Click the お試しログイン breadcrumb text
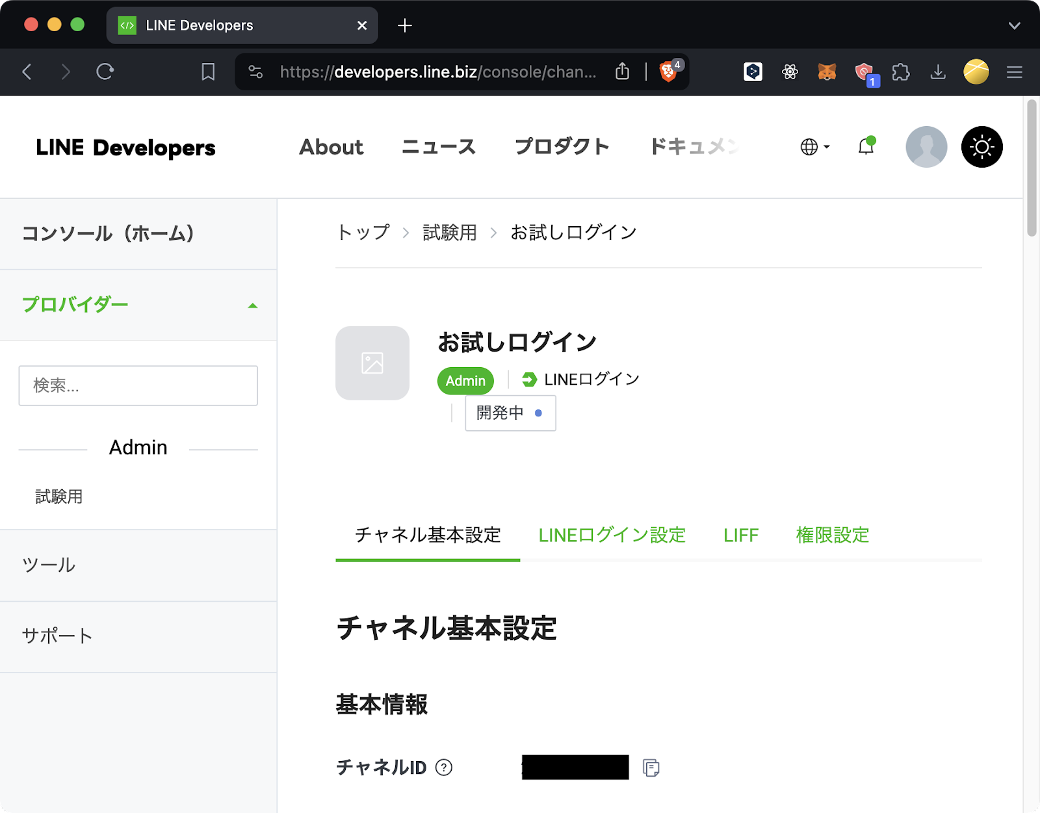This screenshot has width=1040, height=813. coord(573,232)
